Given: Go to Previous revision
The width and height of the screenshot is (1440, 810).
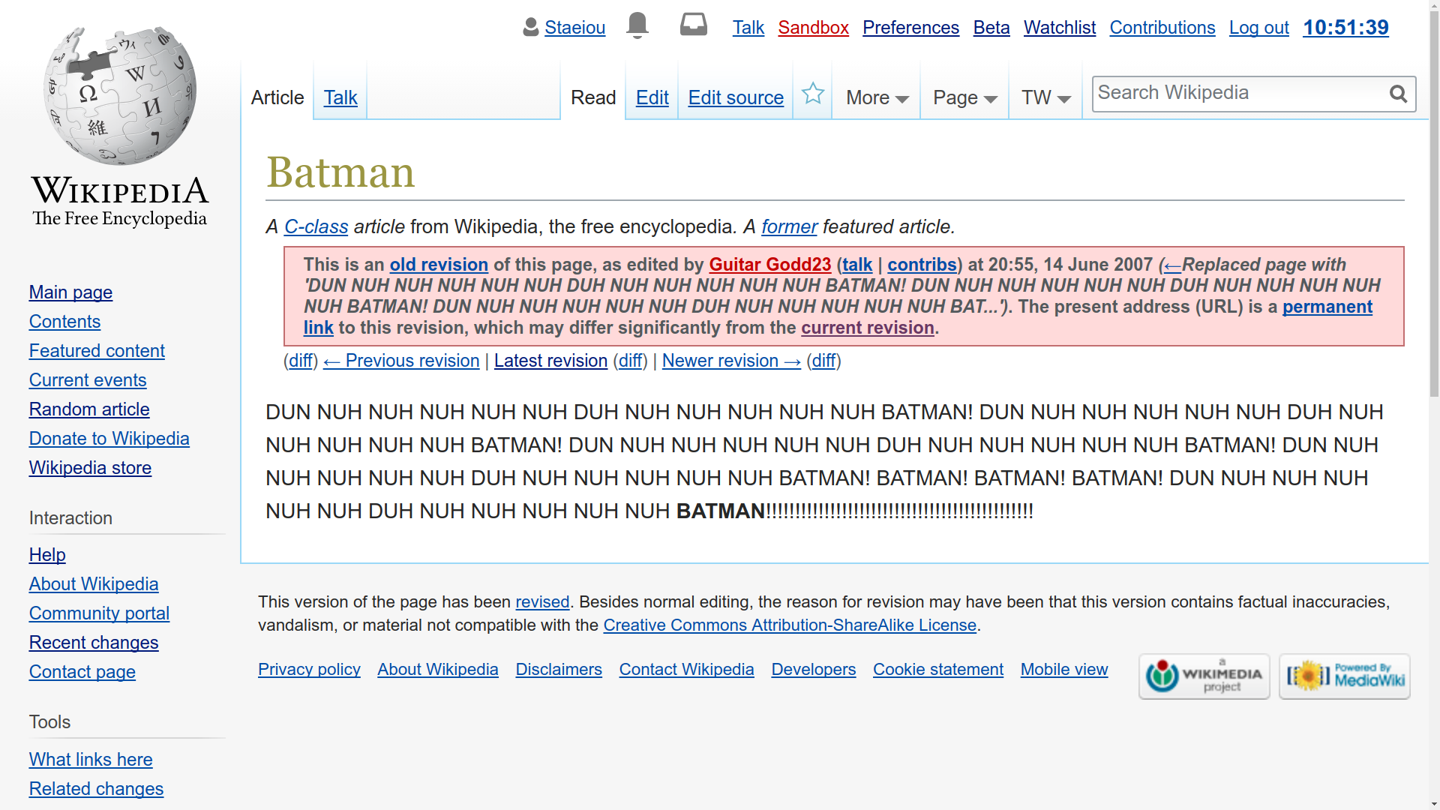Looking at the screenshot, I should (401, 361).
